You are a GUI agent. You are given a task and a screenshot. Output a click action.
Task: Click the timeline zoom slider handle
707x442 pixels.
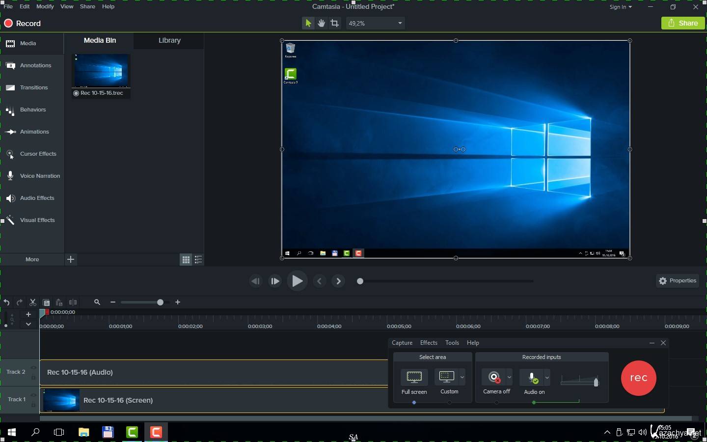[x=160, y=303]
